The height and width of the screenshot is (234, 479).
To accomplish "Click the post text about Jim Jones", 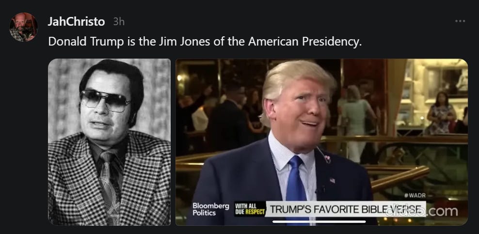I will tap(205, 41).
